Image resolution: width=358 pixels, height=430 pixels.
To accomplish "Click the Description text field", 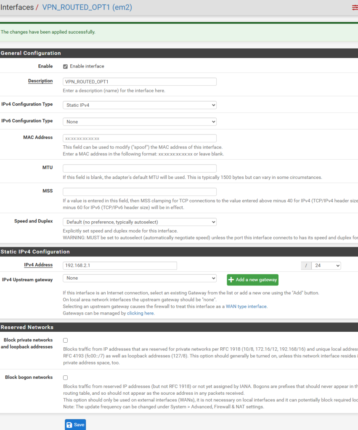I will coord(139,82).
